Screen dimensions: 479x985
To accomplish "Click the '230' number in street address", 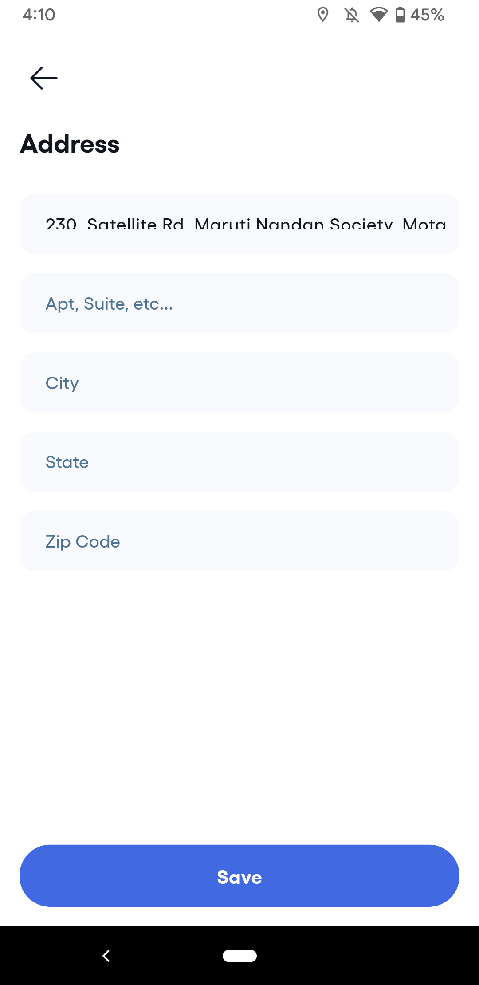I will [61, 224].
